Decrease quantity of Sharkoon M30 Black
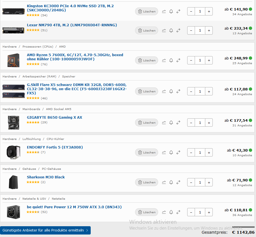The image size is (256, 237). click(191, 182)
